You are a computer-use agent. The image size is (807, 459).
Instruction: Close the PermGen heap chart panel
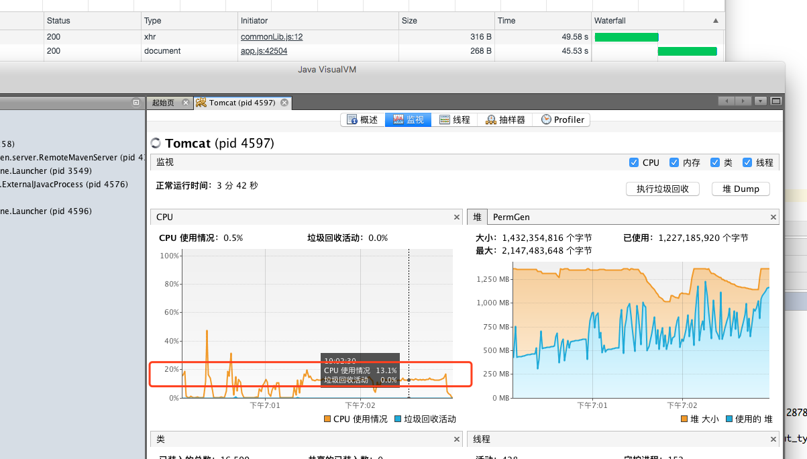[x=773, y=217]
